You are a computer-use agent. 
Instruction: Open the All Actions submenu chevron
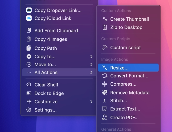[91, 72]
